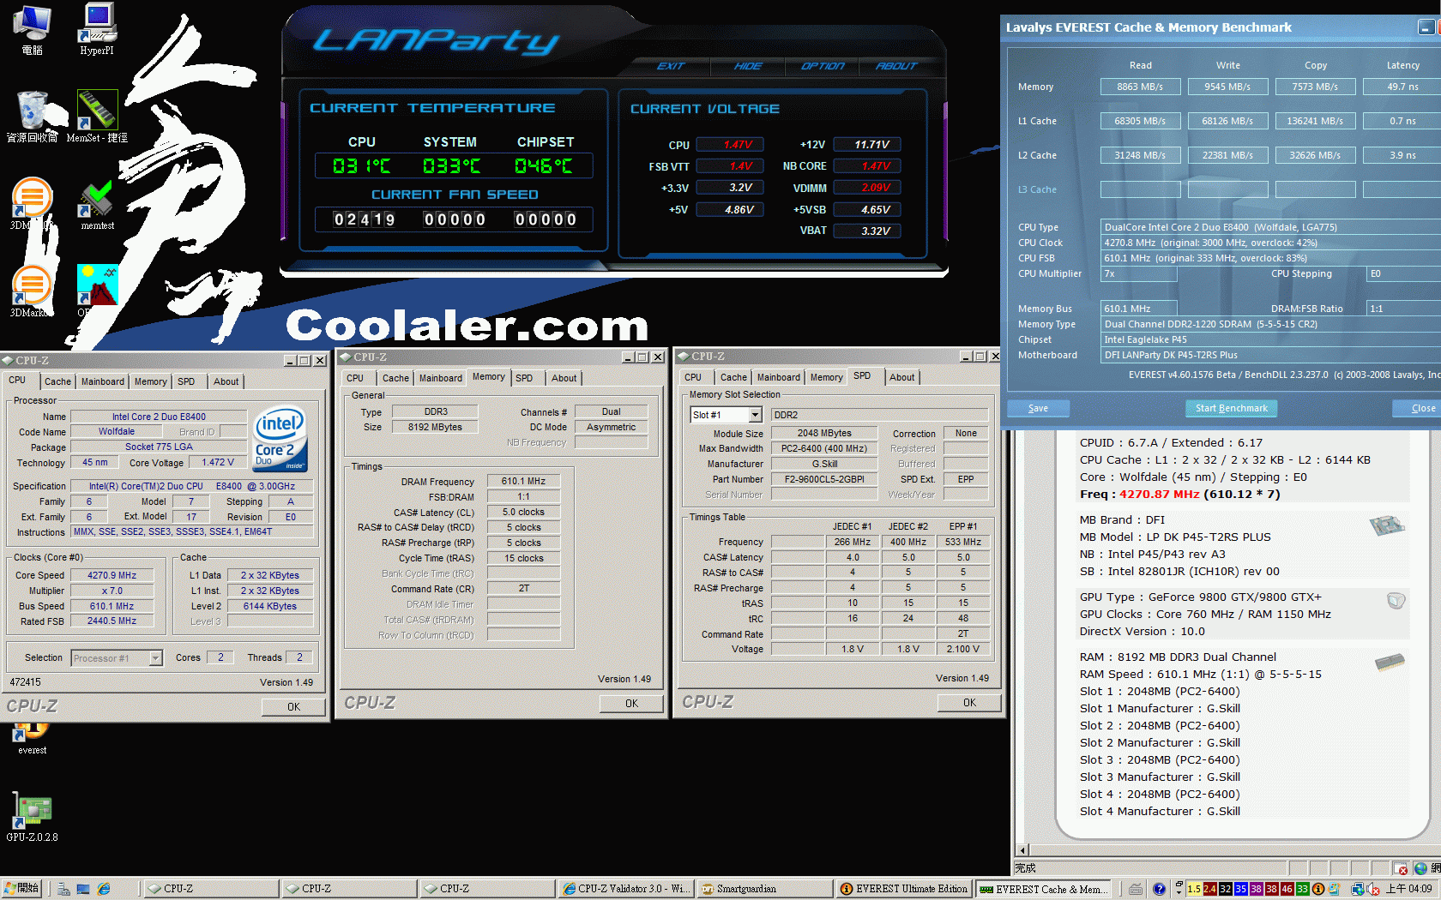Select Memory tab in right CPU-Z window
The width and height of the screenshot is (1441, 900).
point(826,377)
